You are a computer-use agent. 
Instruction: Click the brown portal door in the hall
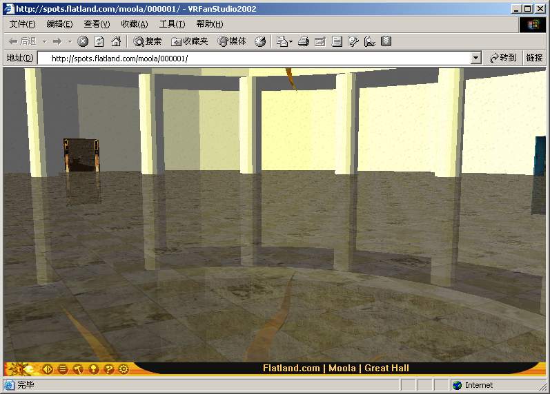pos(81,155)
